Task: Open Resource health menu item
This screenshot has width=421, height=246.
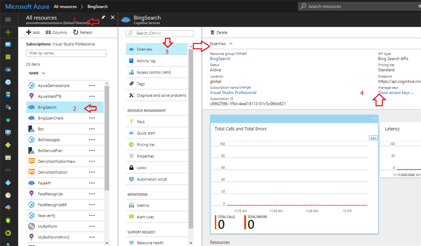Action: click(157, 243)
